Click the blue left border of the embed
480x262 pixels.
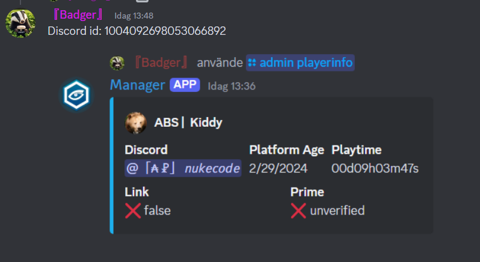tap(112, 165)
